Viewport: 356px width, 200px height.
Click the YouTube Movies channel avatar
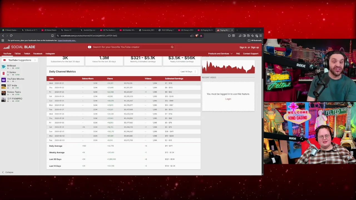tap(3, 80)
